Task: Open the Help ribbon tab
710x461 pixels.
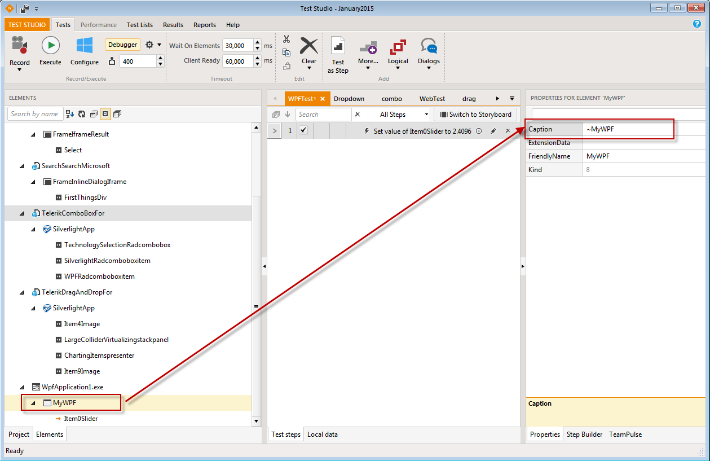Action: [233, 25]
